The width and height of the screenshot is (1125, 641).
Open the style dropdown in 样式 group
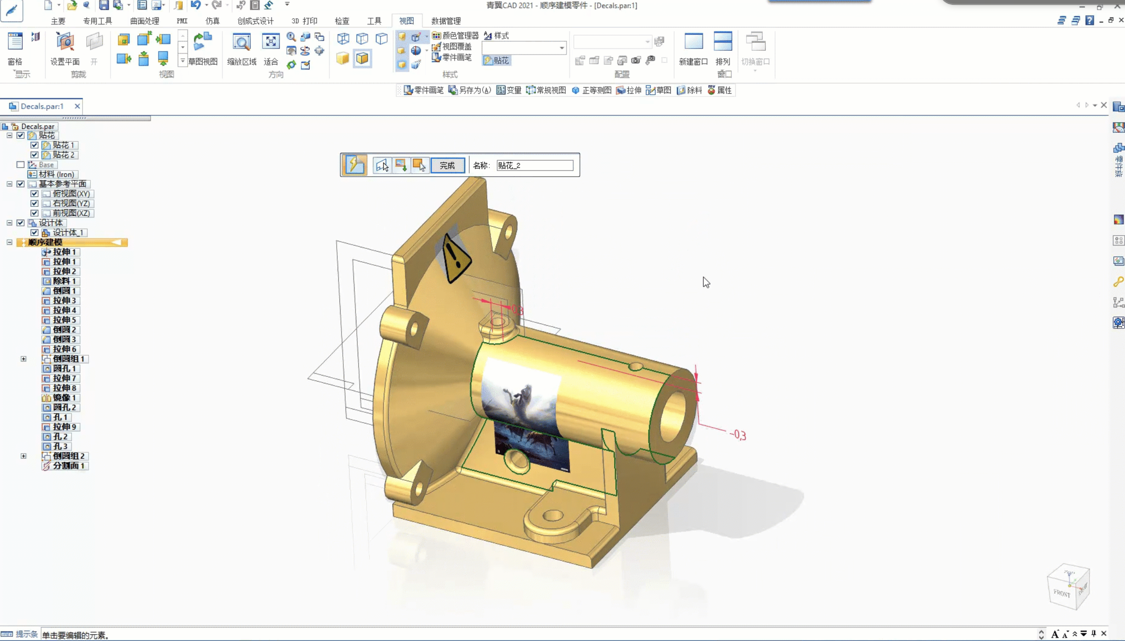(562, 48)
